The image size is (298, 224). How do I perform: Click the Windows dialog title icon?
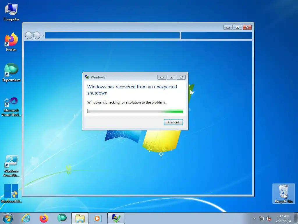(87, 77)
